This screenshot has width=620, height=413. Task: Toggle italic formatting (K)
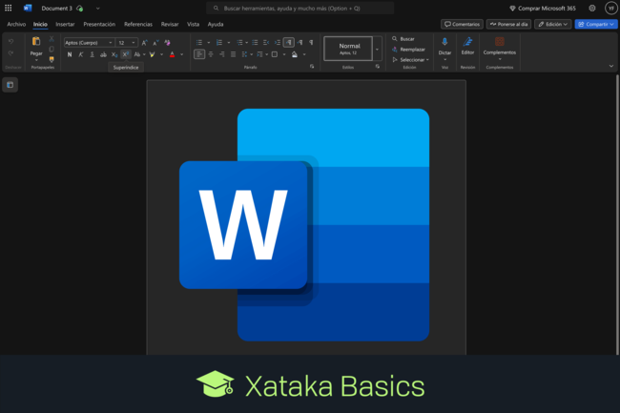point(80,54)
